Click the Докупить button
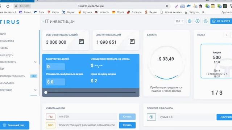Screen dimensions: 232x130 tap(224, 117)
